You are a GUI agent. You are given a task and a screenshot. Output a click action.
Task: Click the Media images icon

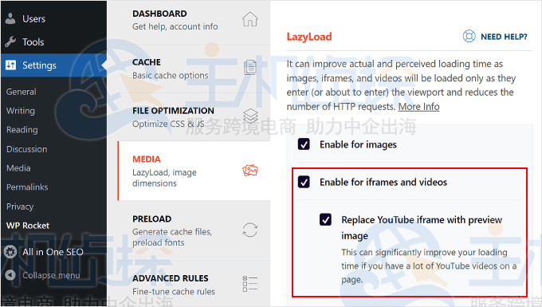250,170
